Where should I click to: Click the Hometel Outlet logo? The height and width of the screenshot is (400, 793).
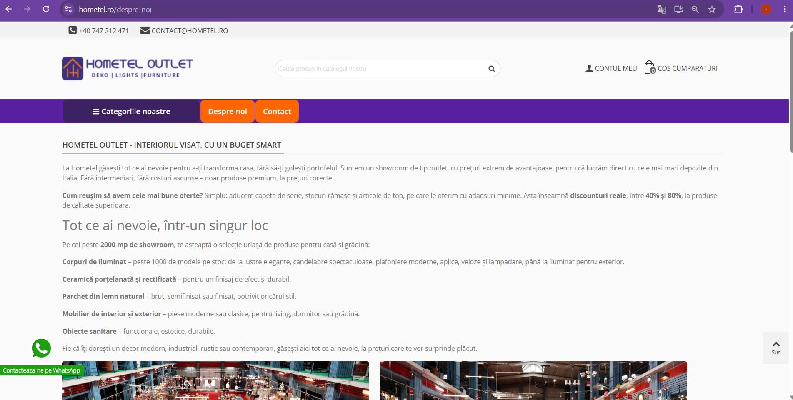[x=128, y=68]
